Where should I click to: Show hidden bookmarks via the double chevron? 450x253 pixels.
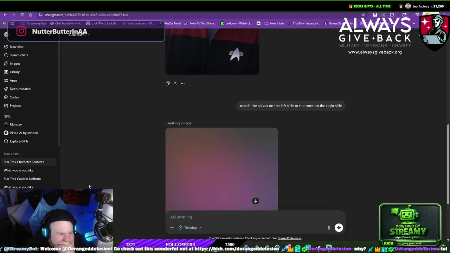414,23
